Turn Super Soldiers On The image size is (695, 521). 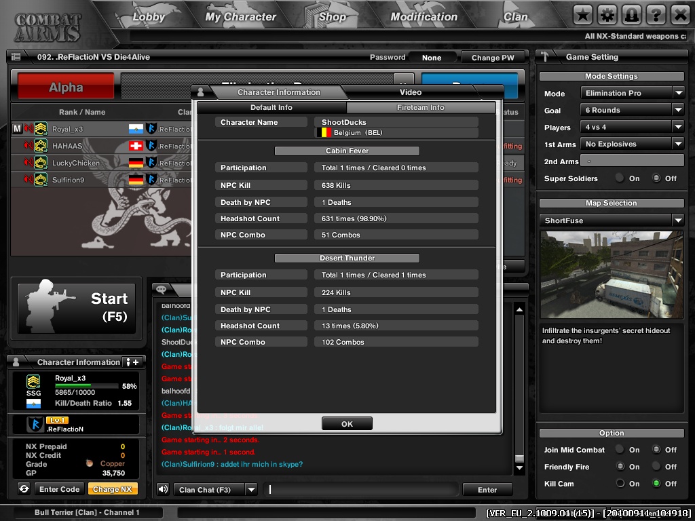620,178
